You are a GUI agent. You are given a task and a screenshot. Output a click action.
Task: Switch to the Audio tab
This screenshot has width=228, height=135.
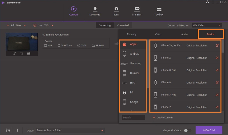tap(184, 34)
